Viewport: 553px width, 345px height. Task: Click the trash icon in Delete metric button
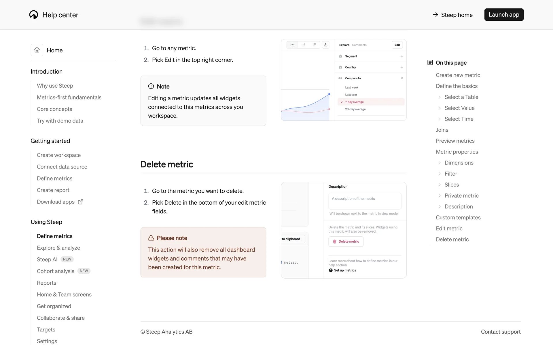(334, 241)
